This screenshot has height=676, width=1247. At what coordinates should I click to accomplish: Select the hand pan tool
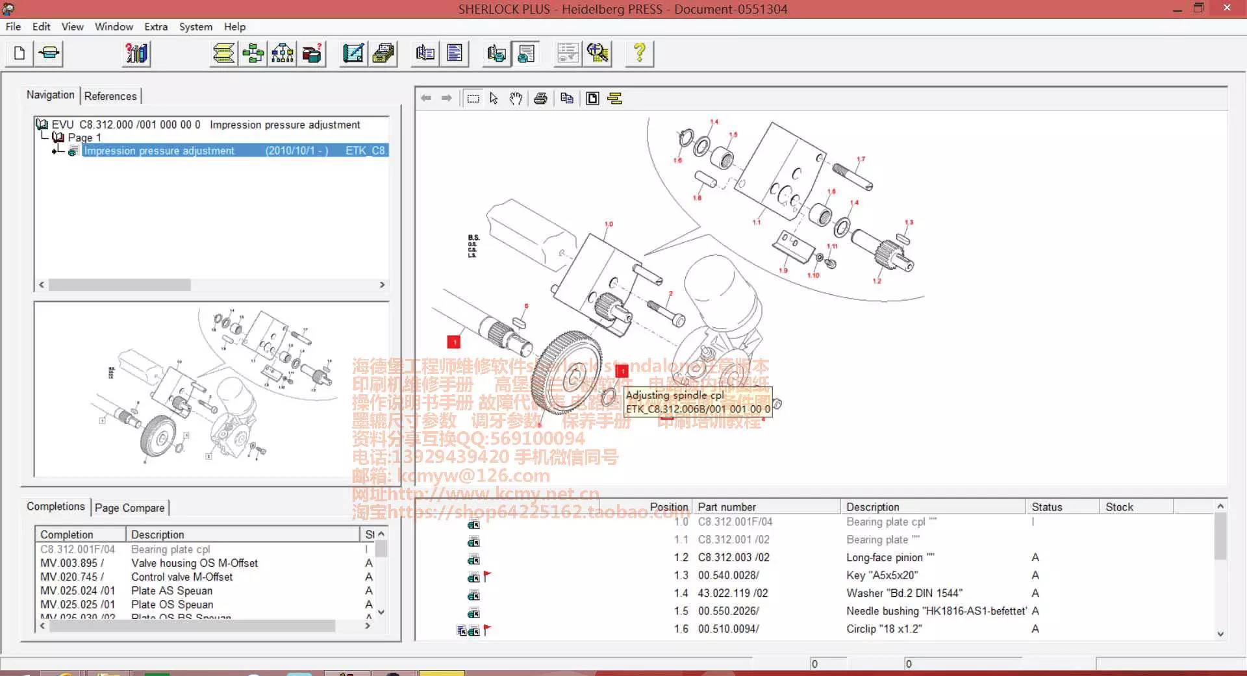[516, 99]
